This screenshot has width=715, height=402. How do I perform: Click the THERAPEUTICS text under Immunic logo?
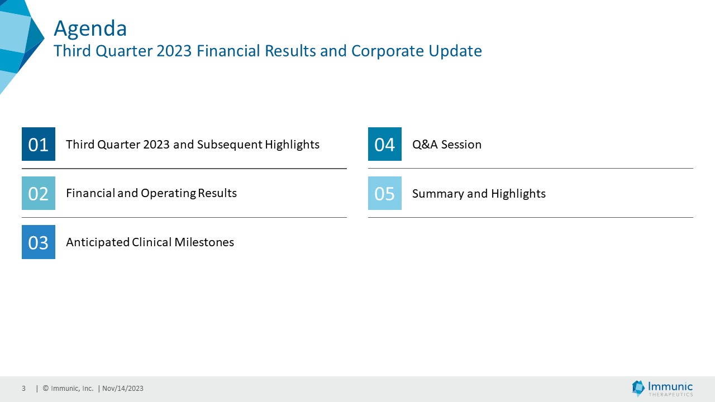coord(670,394)
